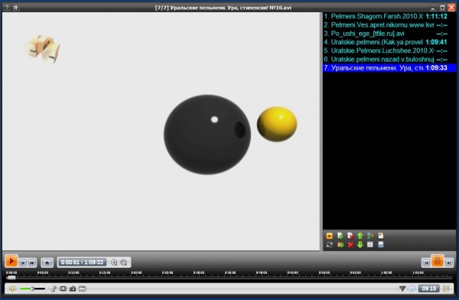Click the fast forward button

tap(32, 262)
